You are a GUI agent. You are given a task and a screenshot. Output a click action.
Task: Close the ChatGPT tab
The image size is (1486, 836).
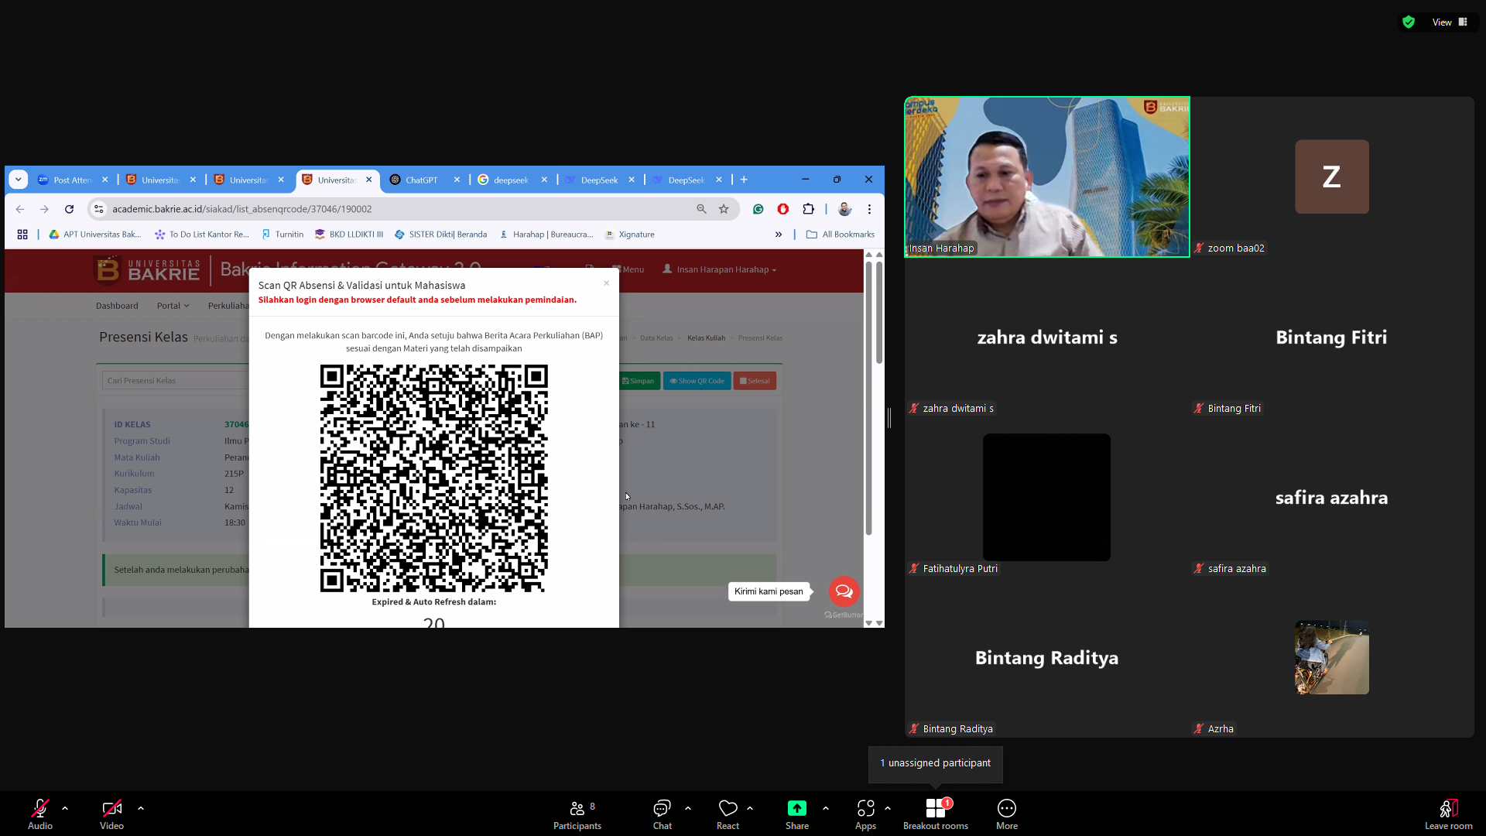pos(457,180)
